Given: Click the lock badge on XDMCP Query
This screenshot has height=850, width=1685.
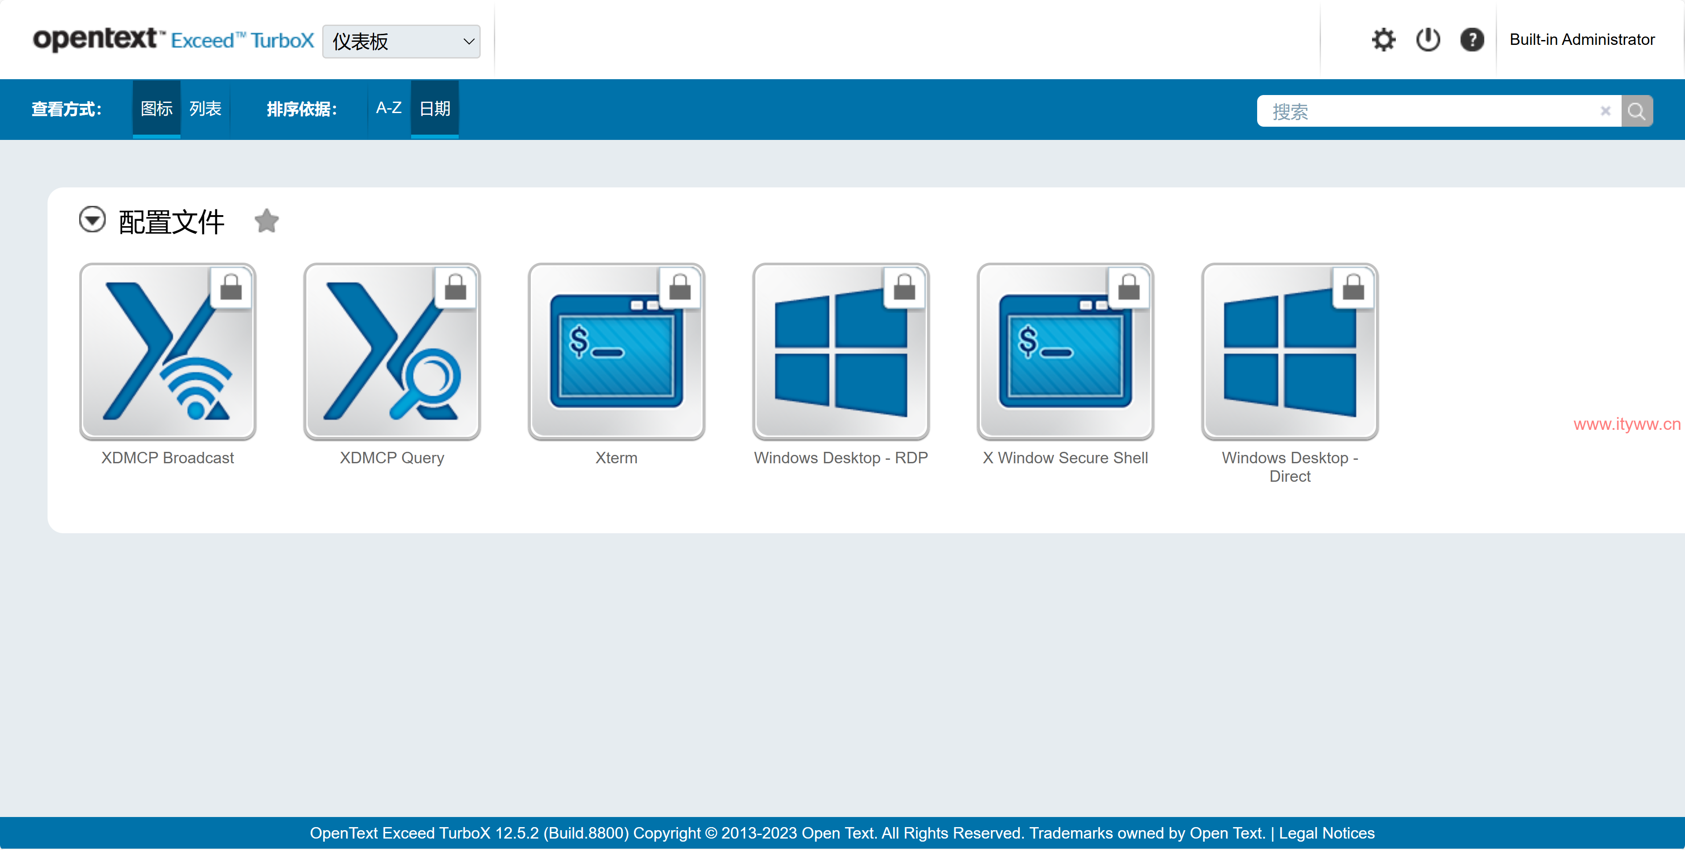Looking at the screenshot, I should 455,287.
